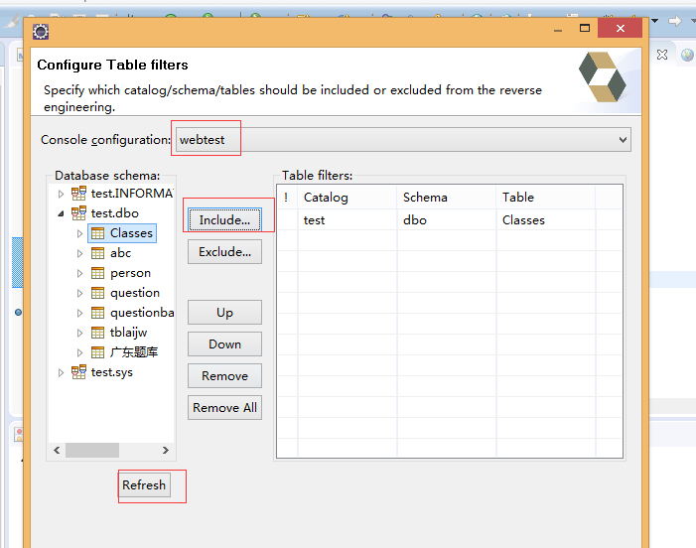Click the Catalog column header
This screenshot has height=548, width=696.
pyautogui.click(x=348, y=197)
